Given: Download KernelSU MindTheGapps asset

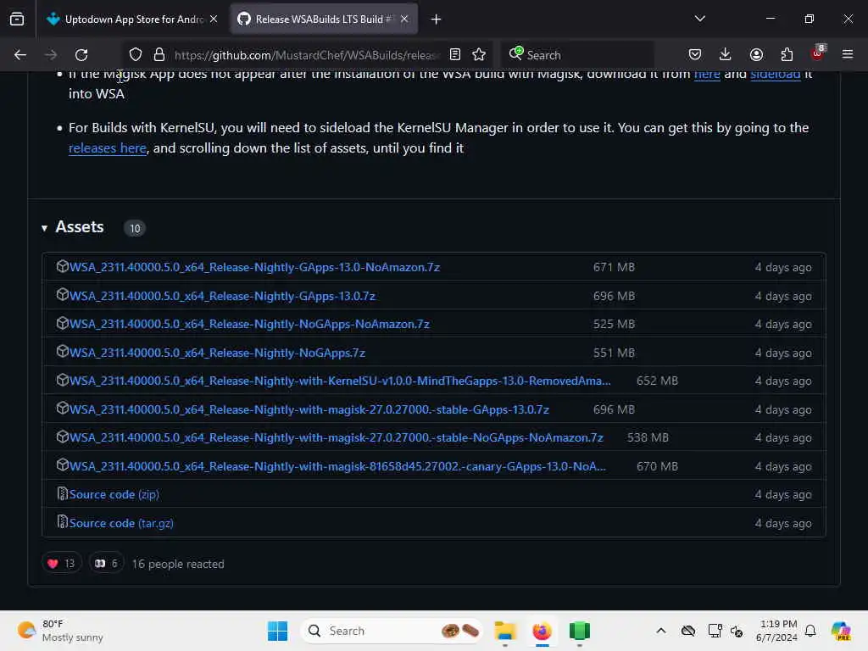Looking at the screenshot, I should tap(340, 381).
